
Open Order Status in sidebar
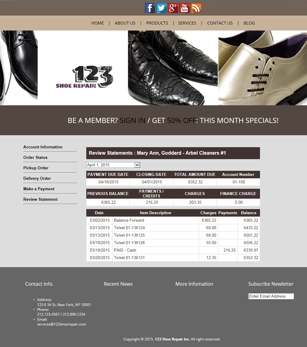point(35,157)
